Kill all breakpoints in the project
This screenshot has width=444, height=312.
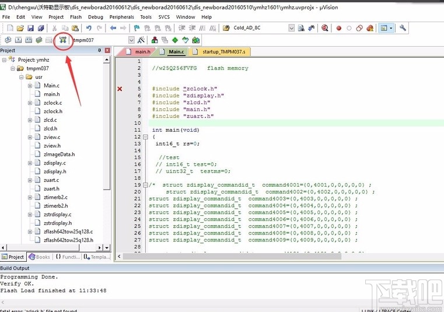point(370,28)
